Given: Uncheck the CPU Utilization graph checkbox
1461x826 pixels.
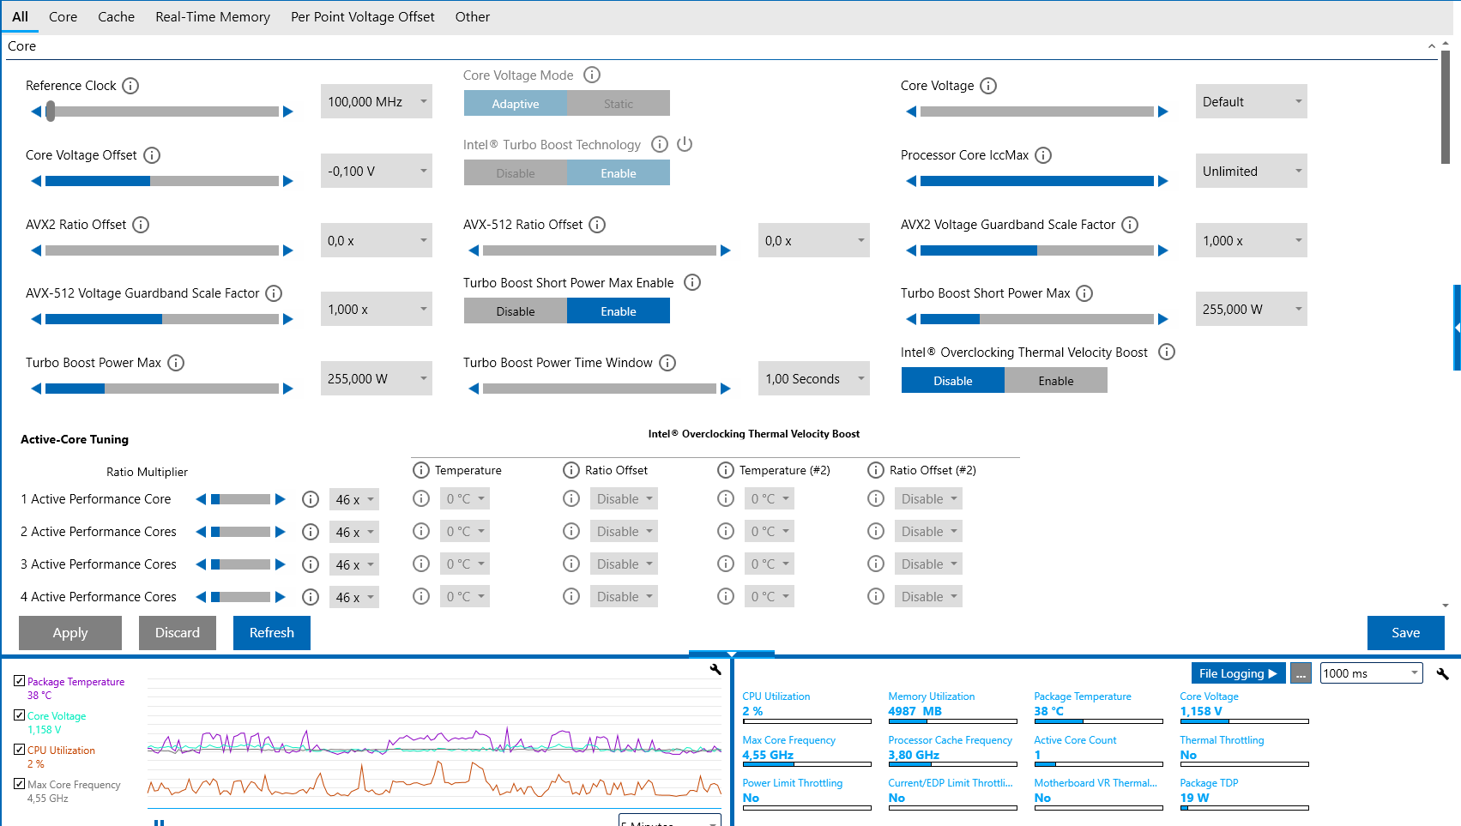Looking at the screenshot, I should coord(19,750).
